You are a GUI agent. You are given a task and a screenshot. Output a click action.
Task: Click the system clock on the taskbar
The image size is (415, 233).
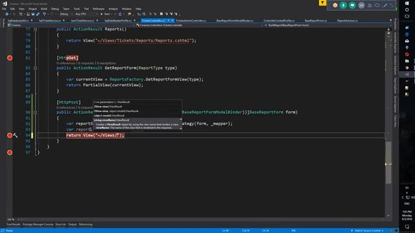click(407, 216)
